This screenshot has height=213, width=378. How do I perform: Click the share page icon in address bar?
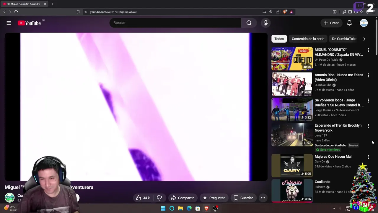[278, 12]
